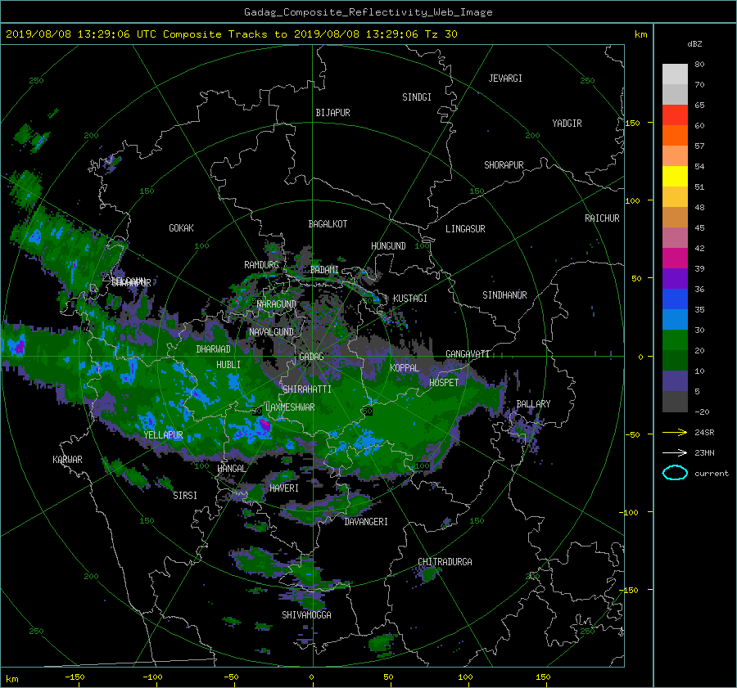Click the SINDGI city label
Image resolution: width=737 pixels, height=688 pixels.
pyautogui.click(x=417, y=97)
